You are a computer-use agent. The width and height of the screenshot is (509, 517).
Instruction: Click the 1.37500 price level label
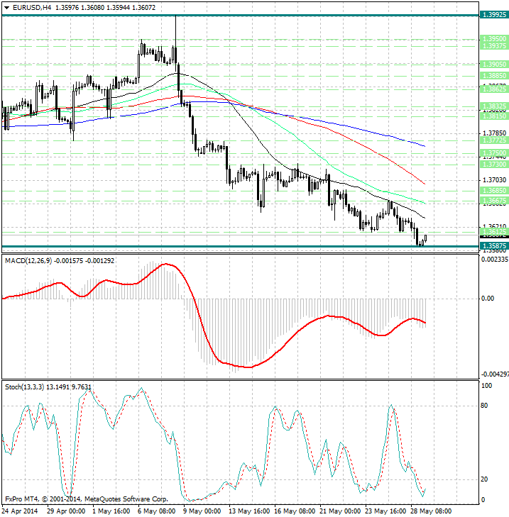click(x=494, y=153)
